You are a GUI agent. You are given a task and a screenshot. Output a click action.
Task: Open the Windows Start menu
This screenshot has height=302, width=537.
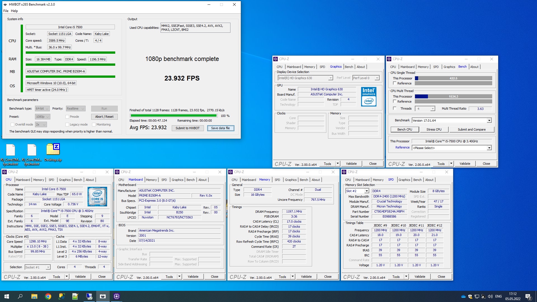(x=7, y=296)
